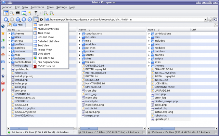The height and width of the screenshot is (136, 219).
Task: Open the history clock sidebar icon
Action: pyautogui.click(x=3, y=47)
